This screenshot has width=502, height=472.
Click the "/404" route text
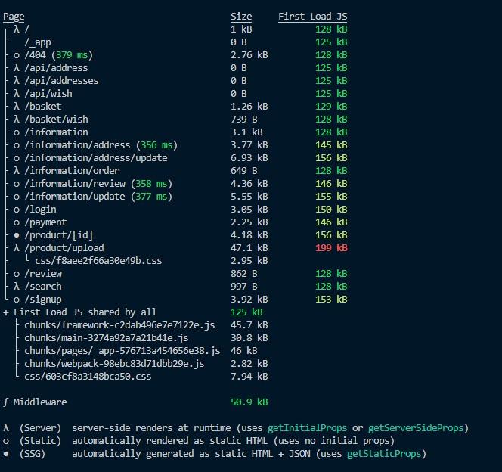pyautogui.click(x=36, y=55)
